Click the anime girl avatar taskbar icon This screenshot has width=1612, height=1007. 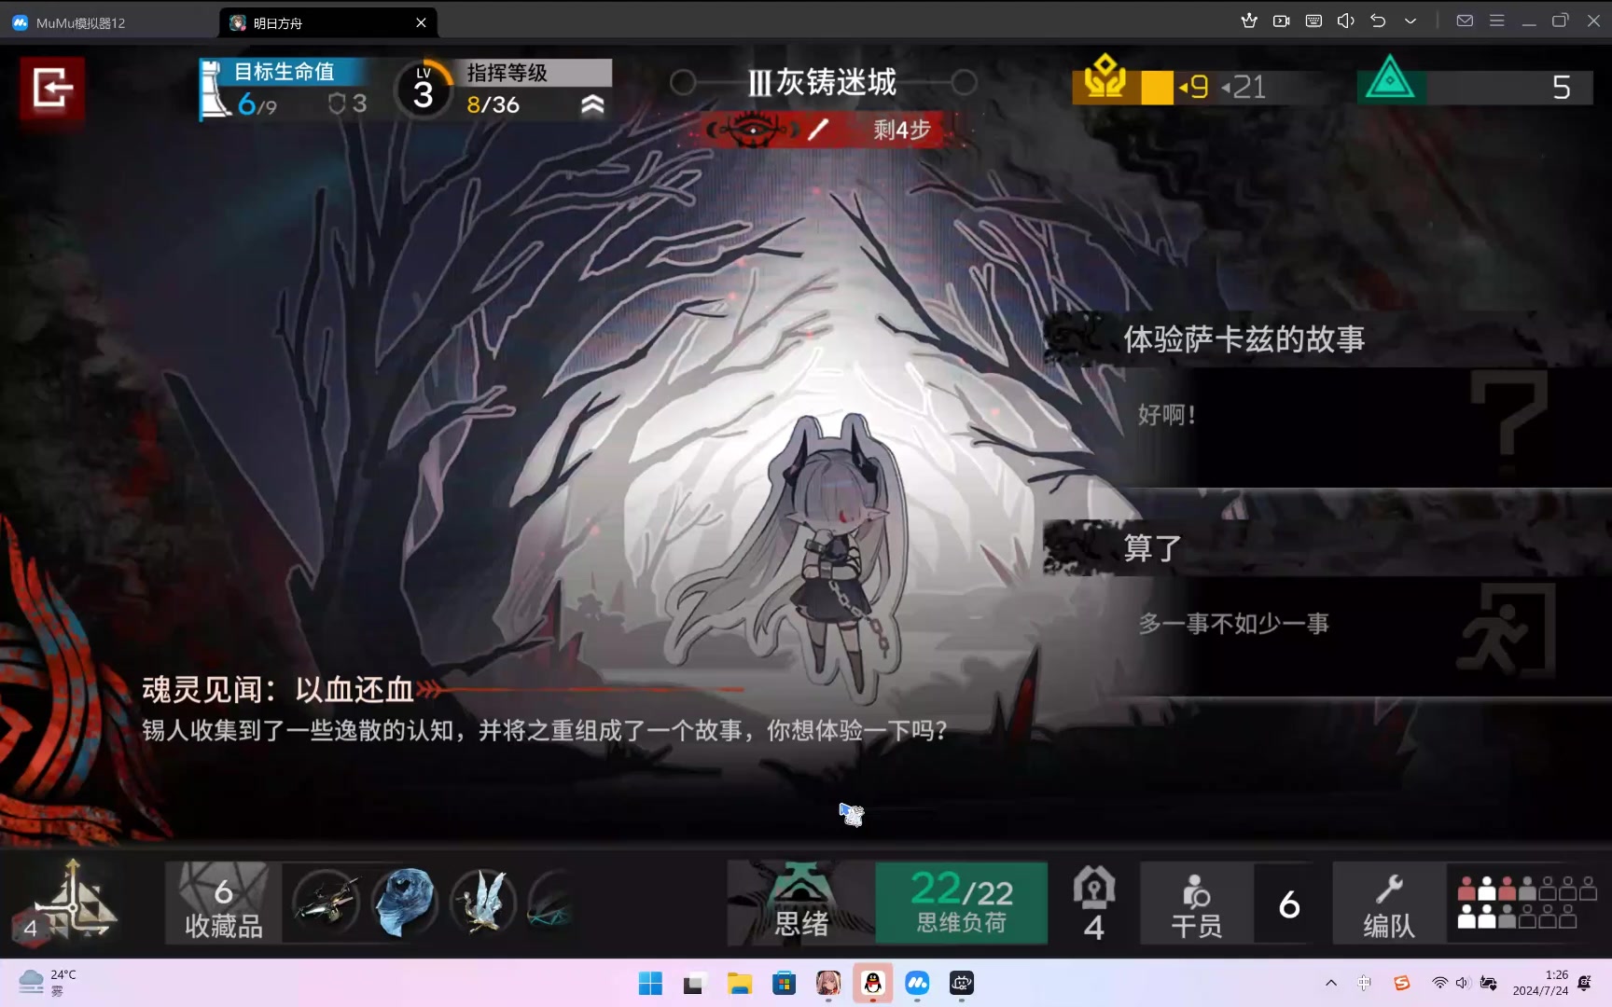pyautogui.click(x=828, y=983)
